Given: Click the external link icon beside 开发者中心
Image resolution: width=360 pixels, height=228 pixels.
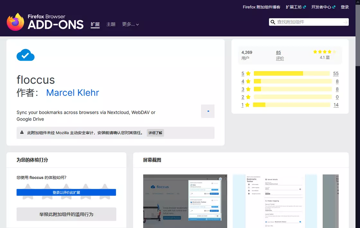Looking at the screenshot, I should (x=334, y=7).
